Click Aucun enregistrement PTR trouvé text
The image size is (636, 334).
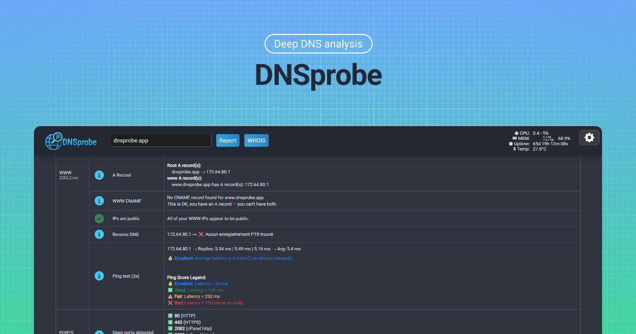[x=239, y=234]
